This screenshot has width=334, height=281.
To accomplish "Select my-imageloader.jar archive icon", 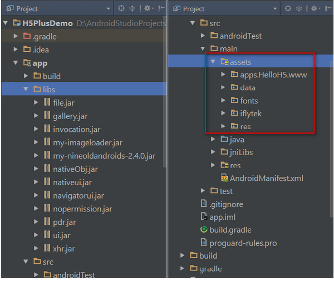I will coord(47,142).
